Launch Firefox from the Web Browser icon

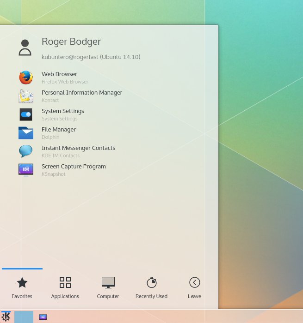[26, 78]
